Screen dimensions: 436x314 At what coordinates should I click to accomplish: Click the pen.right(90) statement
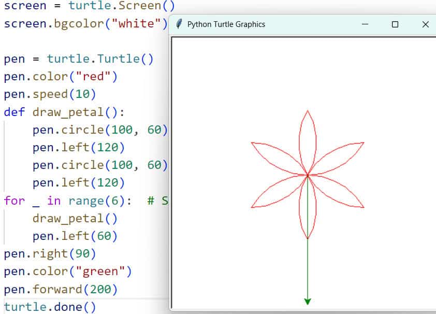coord(50,253)
